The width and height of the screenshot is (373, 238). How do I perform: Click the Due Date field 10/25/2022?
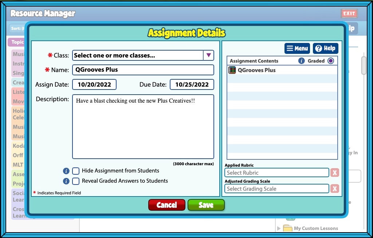tap(192, 84)
